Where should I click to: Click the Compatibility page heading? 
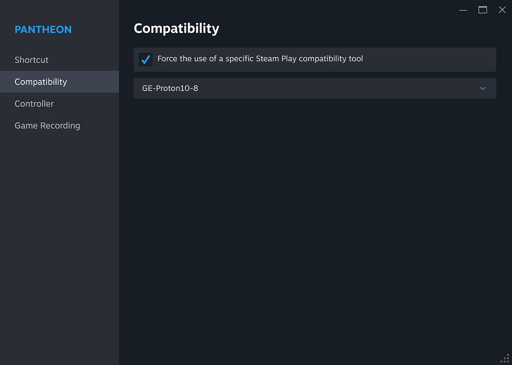(176, 28)
